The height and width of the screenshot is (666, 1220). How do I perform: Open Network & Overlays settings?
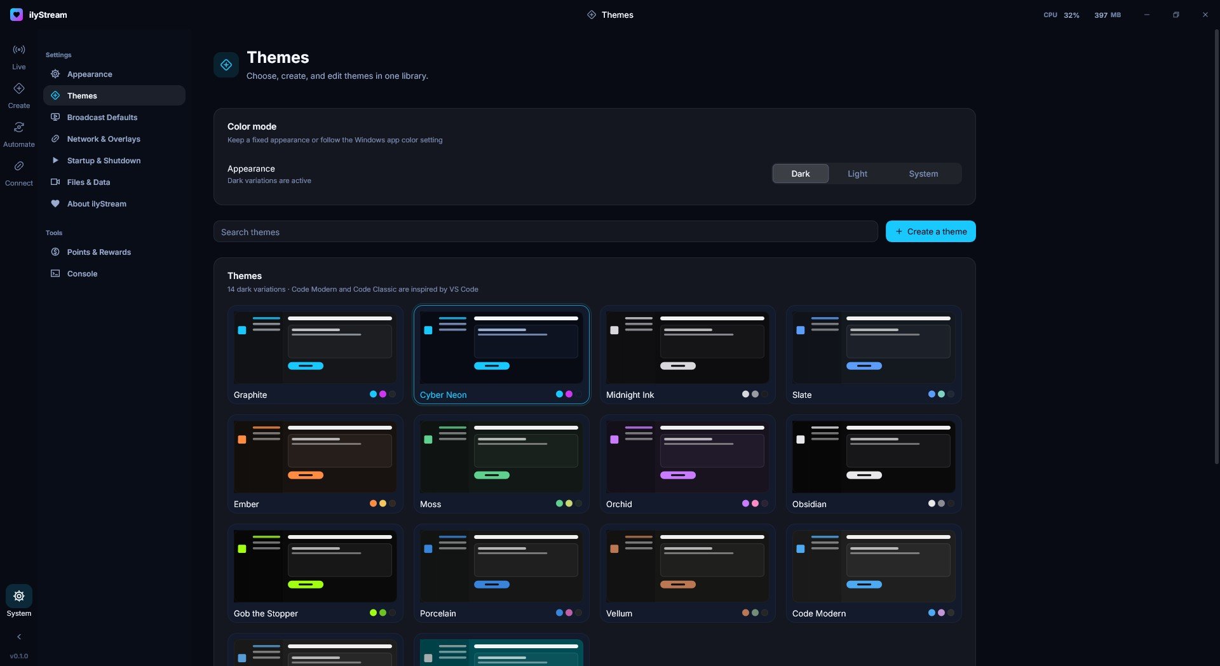(114, 139)
